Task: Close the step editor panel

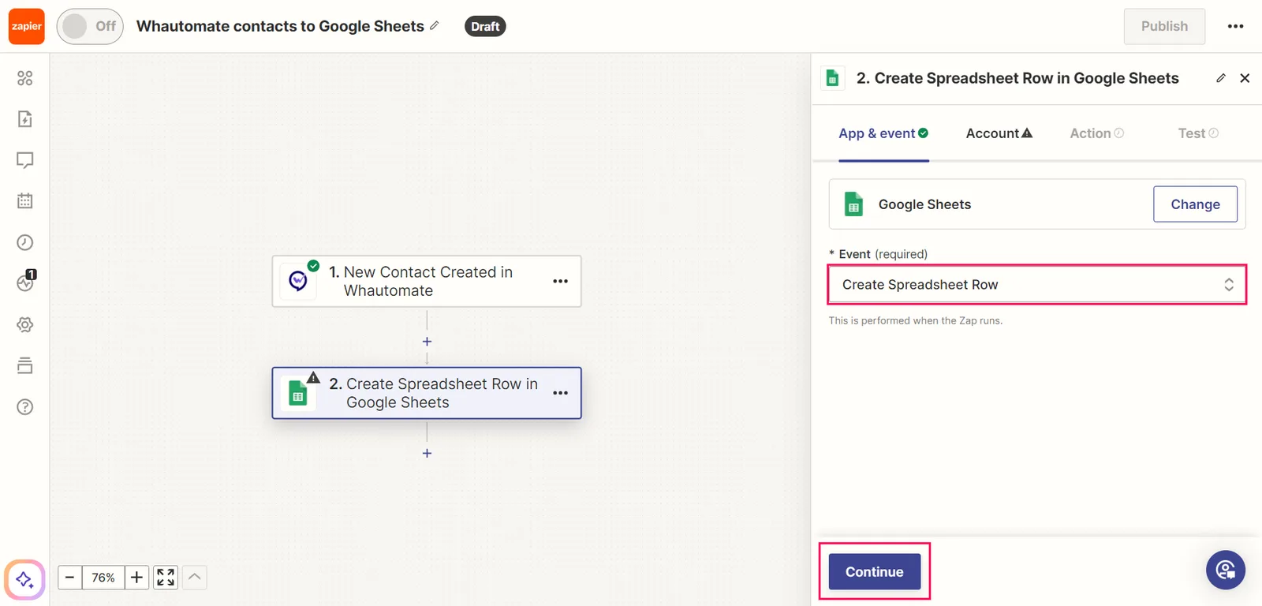Action: point(1245,78)
